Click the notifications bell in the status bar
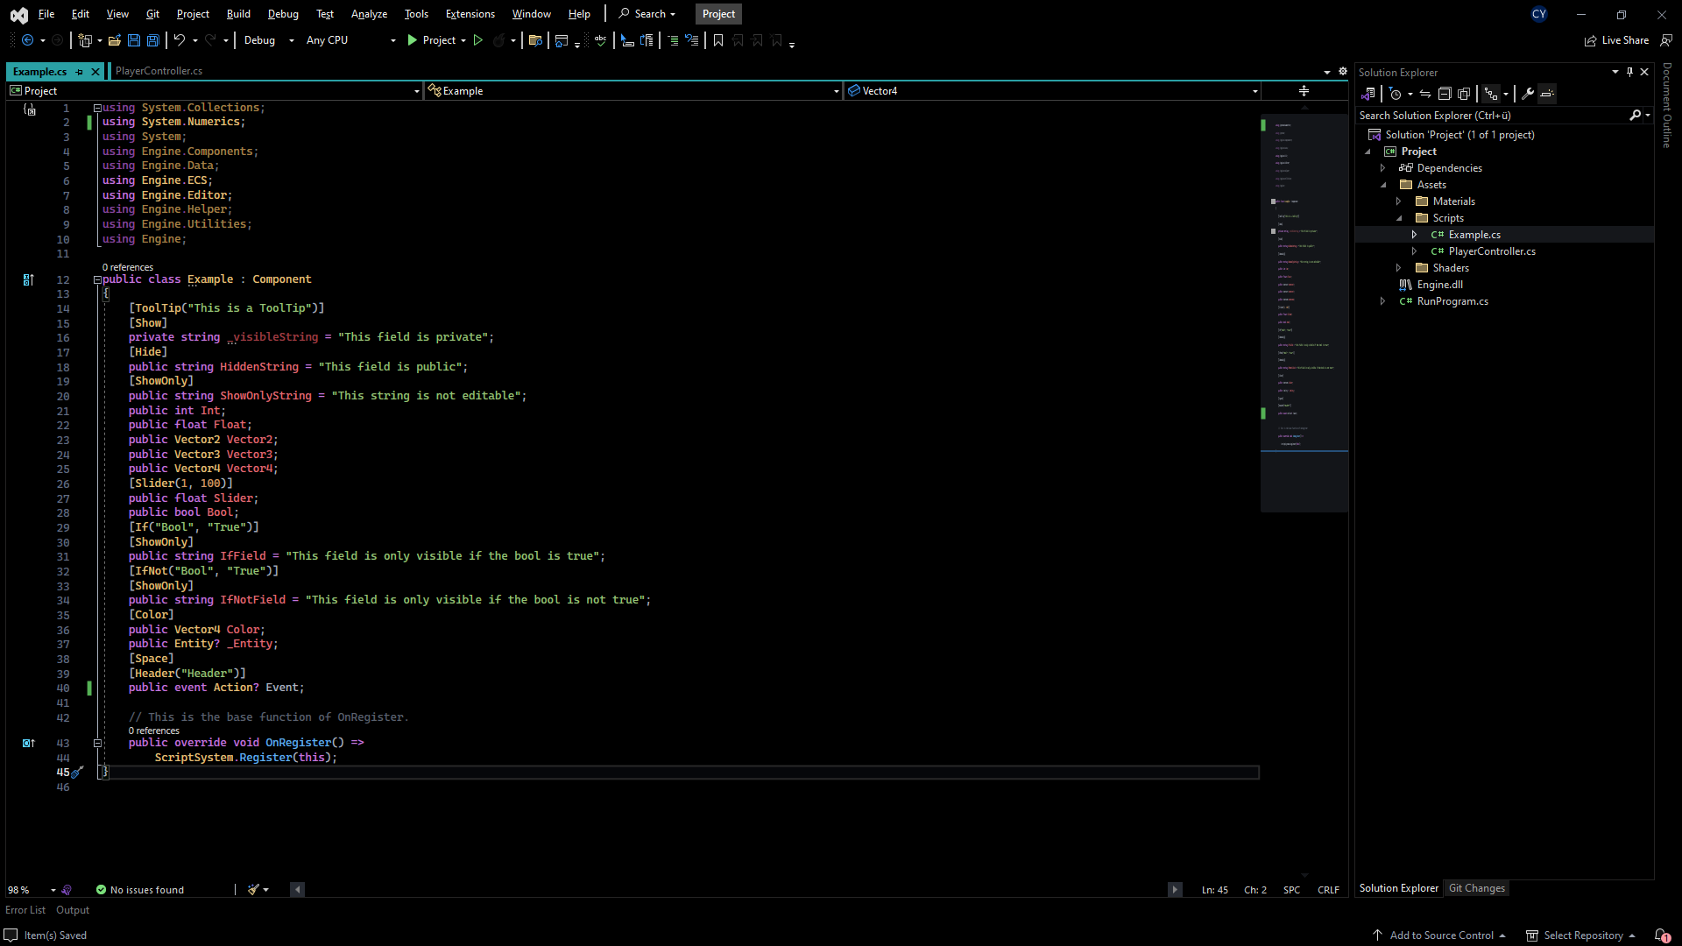This screenshot has height=946, width=1682. (x=1661, y=935)
